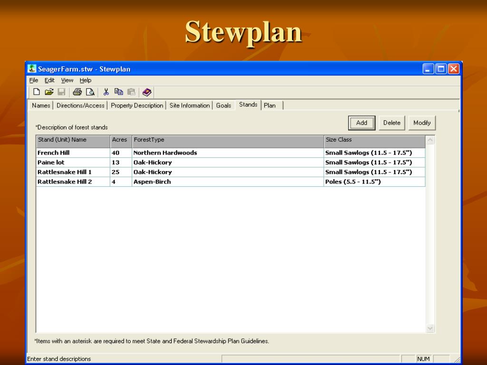Viewport: 487px width, 365px height.
Task: Select the Rattlesnake Hill 1 row
Action: click(x=231, y=172)
